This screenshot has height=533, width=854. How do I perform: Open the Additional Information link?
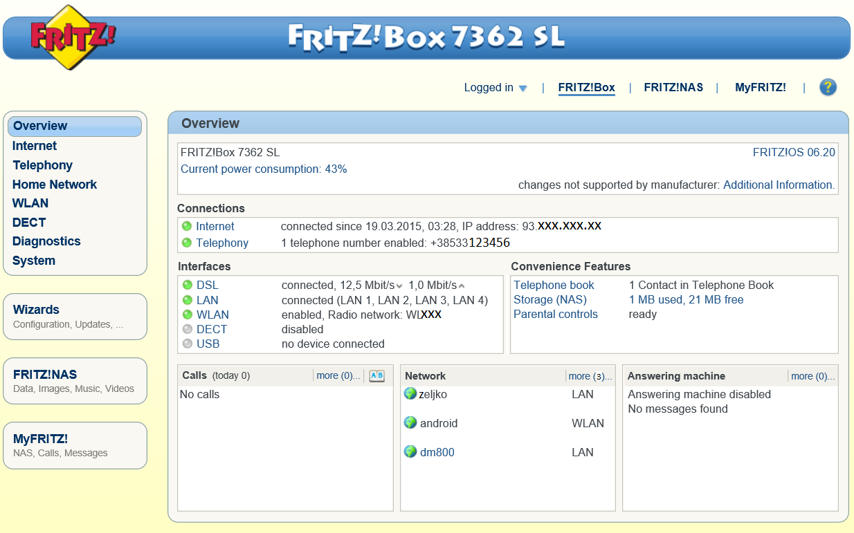pyautogui.click(x=779, y=185)
